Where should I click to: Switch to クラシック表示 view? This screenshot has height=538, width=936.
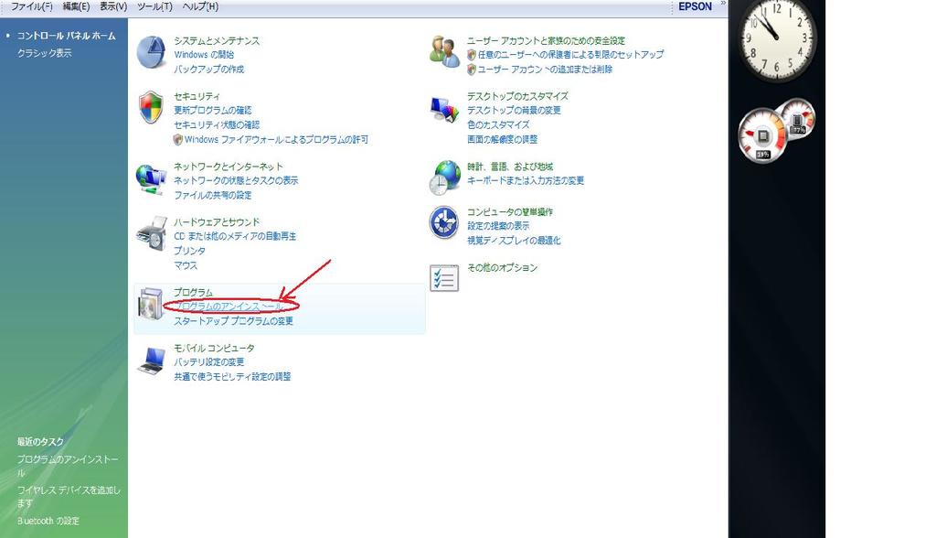tap(45, 53)
